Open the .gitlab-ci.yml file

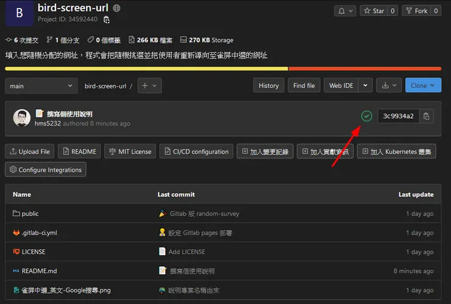(40, 233)
